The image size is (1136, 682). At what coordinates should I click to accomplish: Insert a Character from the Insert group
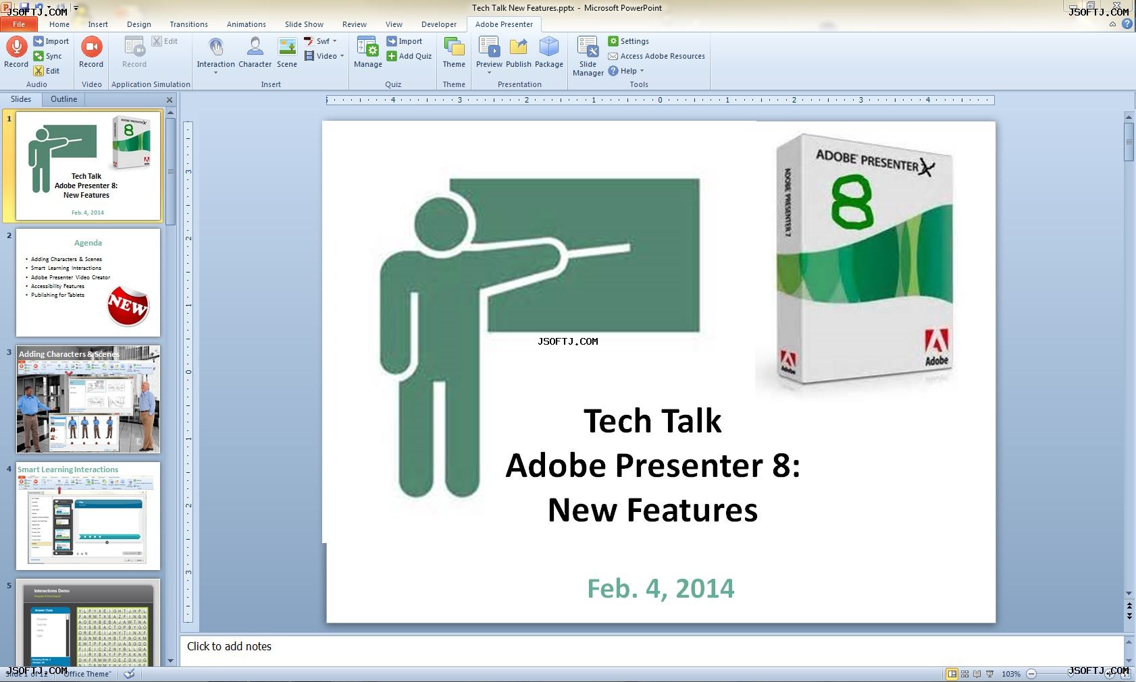coord(255,52)
